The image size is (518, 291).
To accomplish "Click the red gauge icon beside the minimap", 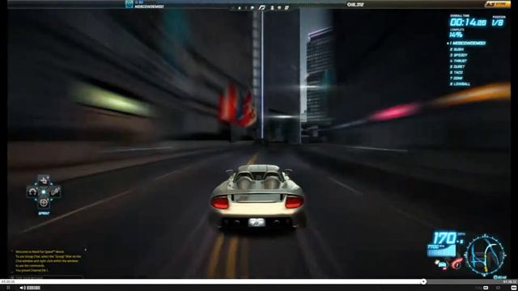I will coord(456,264).
